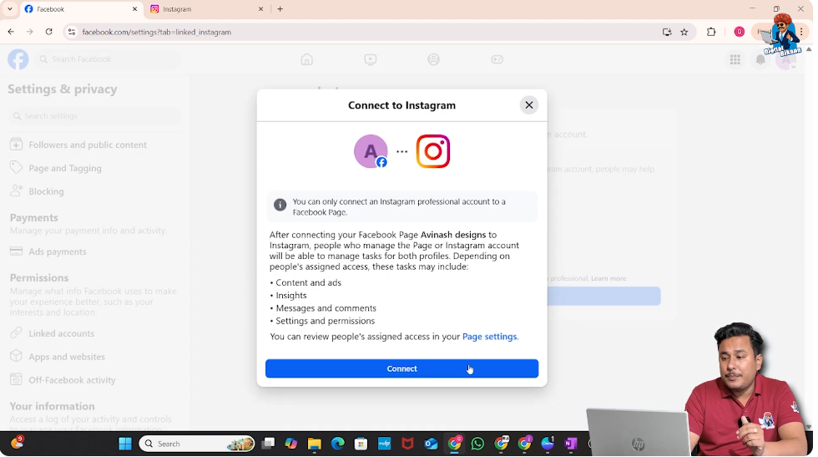Focus the Search settings field

[94, 116]
